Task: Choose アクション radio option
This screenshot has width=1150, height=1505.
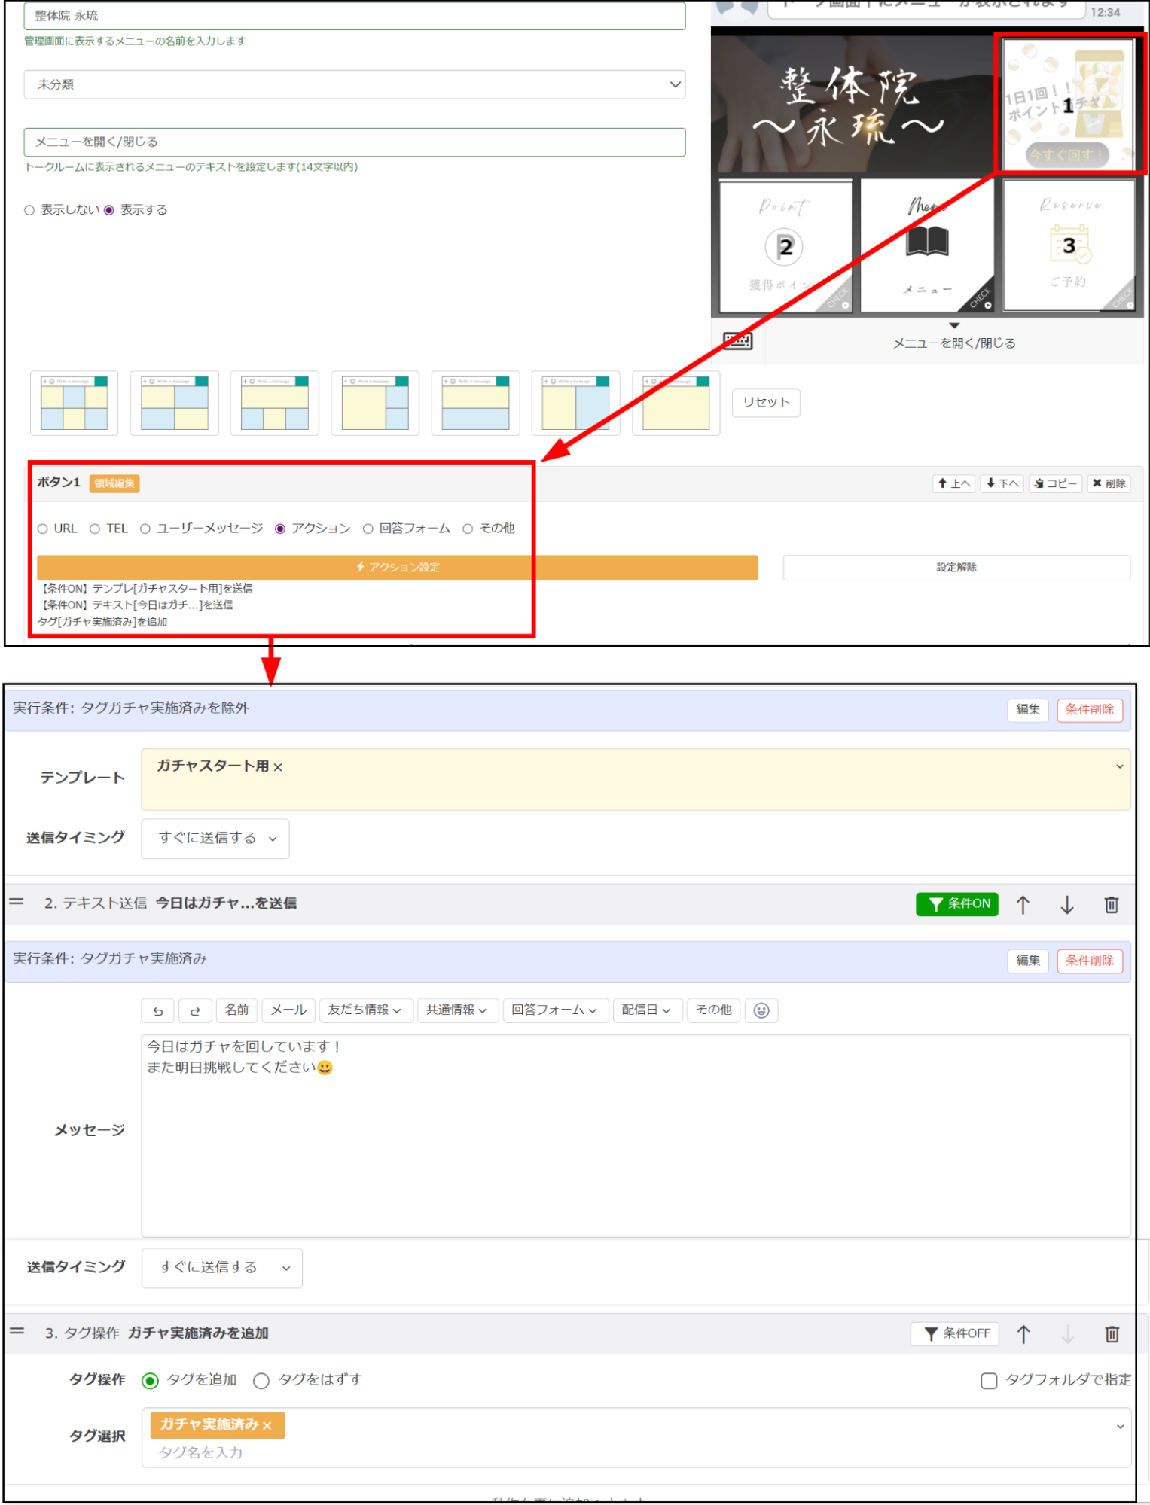Action: point(280,529)
